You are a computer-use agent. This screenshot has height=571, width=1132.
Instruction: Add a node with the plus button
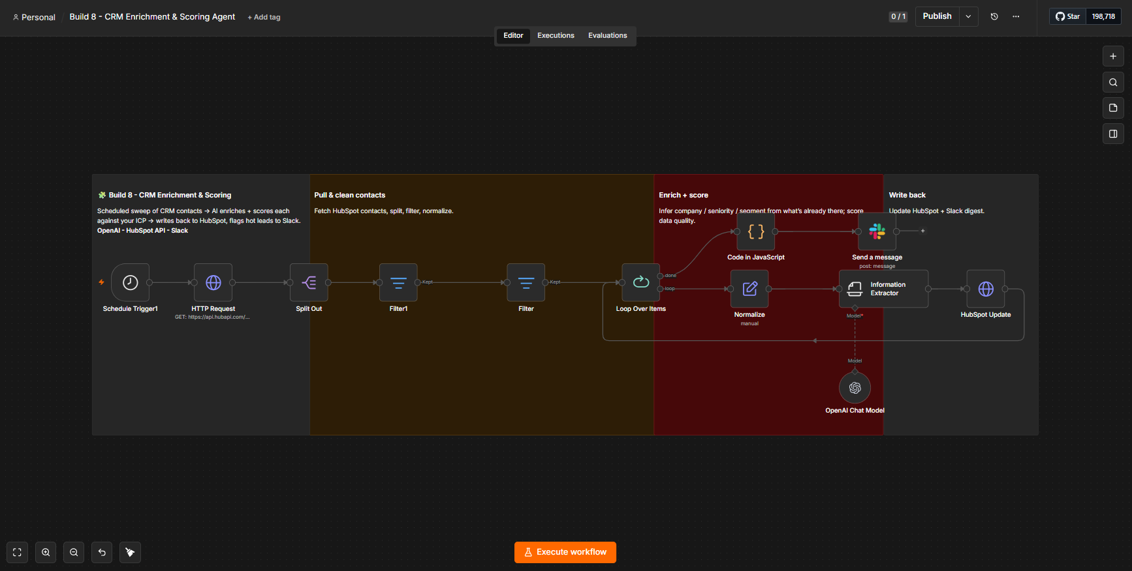coord(1113,56)
